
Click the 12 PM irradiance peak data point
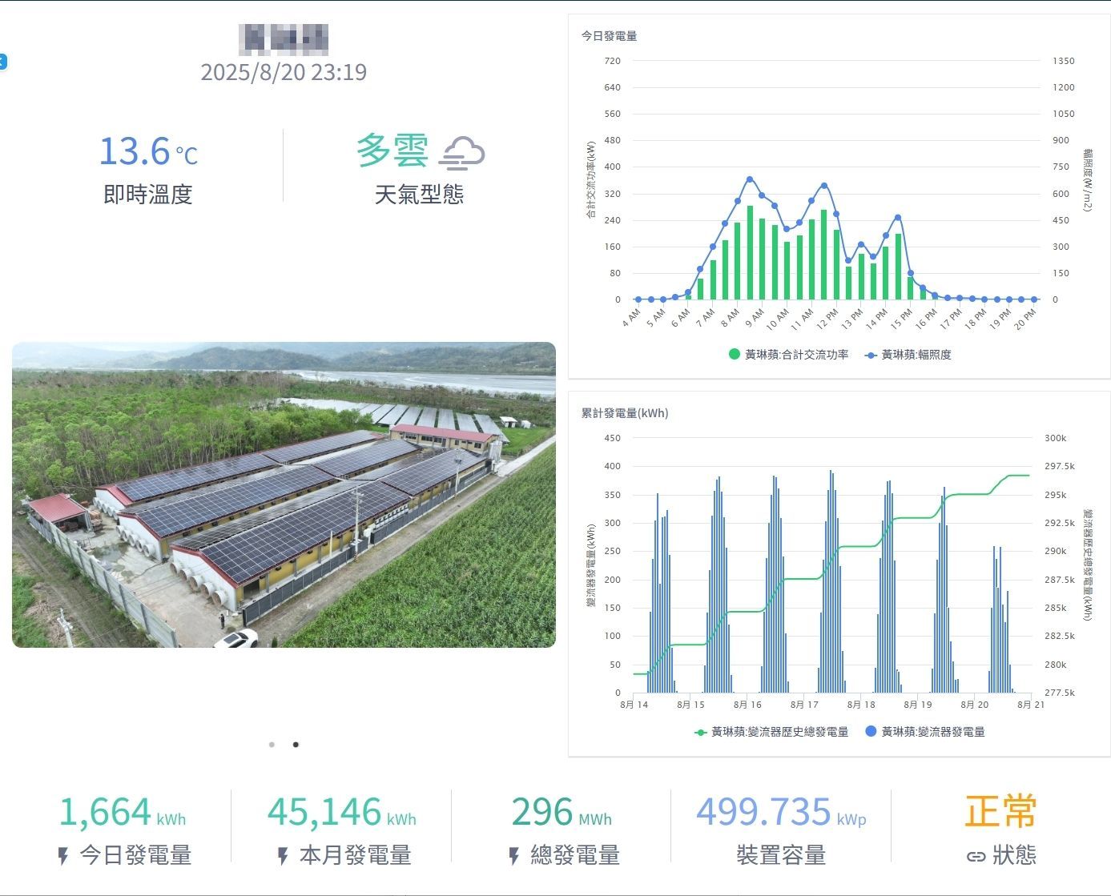tap(823, 186)
